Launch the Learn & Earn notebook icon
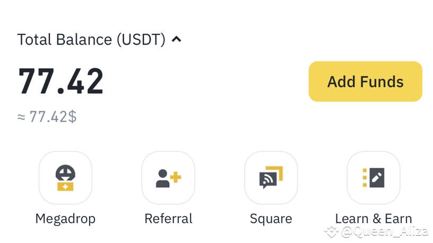 click(374, 178)
